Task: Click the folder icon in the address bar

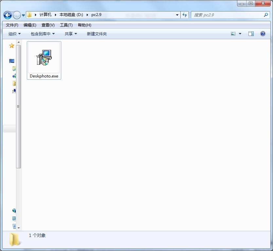Action: [x=29, y=15]
